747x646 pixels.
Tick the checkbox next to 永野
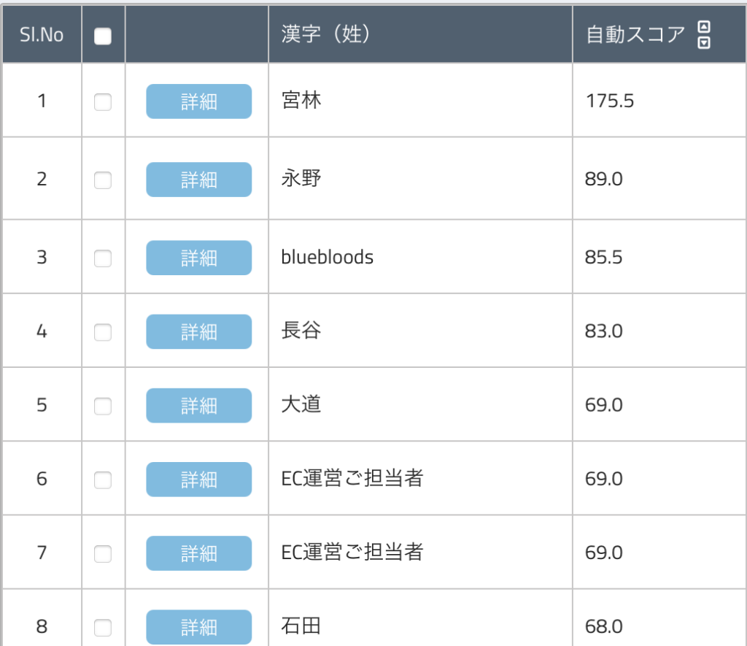pos(103,180)
